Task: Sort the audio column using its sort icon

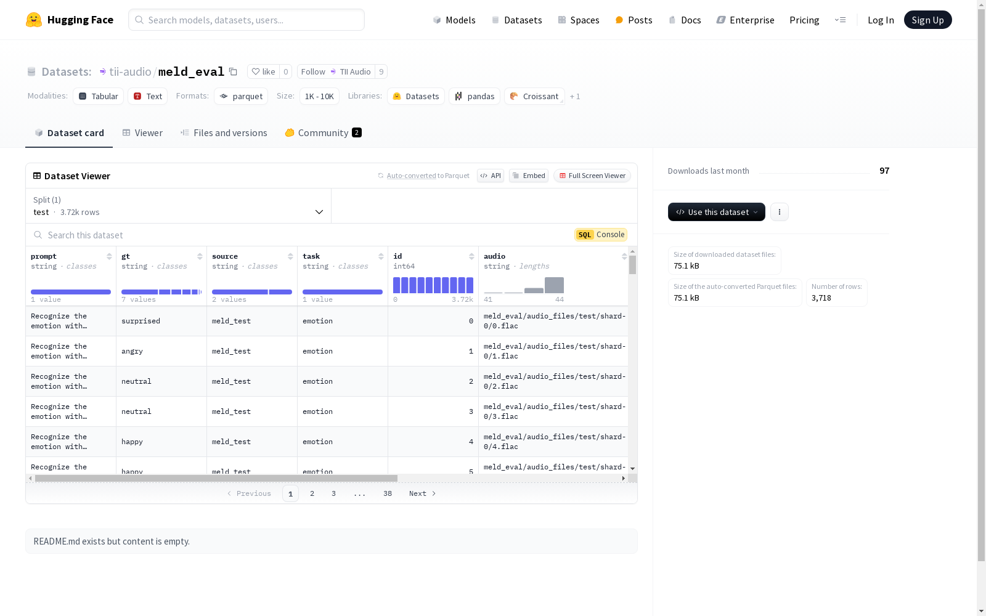Action: pyautogui.click(x=624, y=256)
